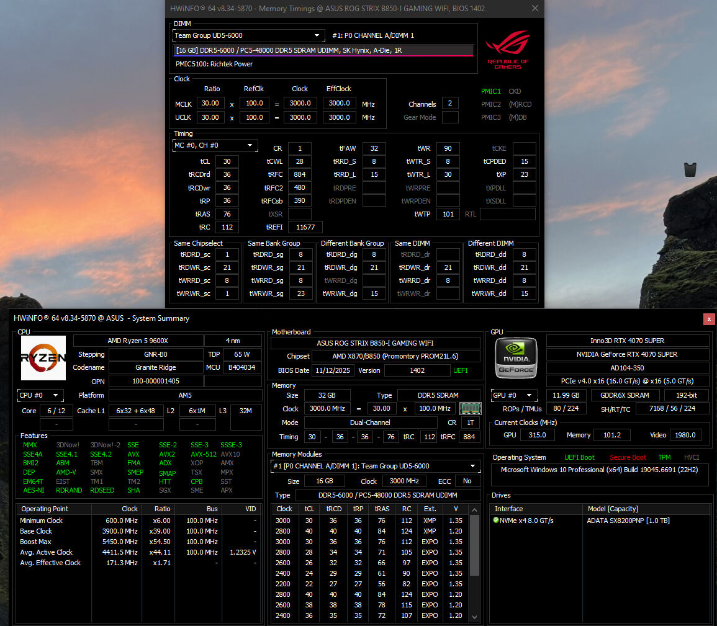Viewport: 717px width, 626px height.
Task: Click the RDSEED feature label
Action: click(x=102, y=490)
